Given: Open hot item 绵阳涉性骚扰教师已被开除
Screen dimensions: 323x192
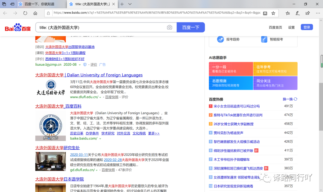Looking at the screenshot, I should (x=233, y=151).
